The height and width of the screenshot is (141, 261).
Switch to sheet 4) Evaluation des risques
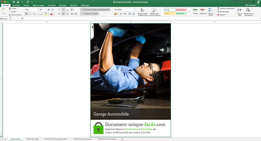[x=83, y=139]
